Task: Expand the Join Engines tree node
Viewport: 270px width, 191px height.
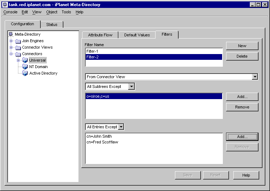Action: pyautogui.click(x=11, y=41)
